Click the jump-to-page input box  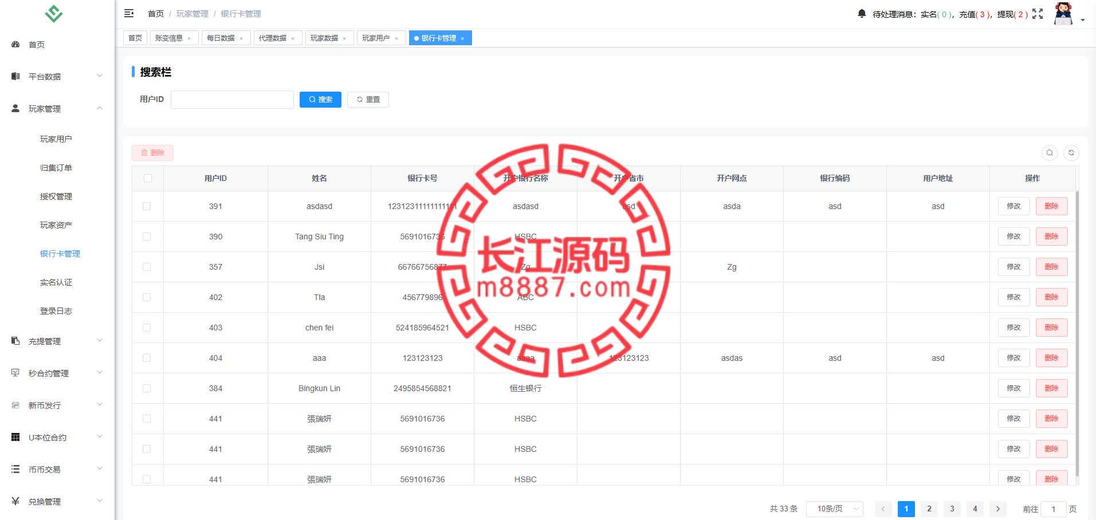pyautogui.click(x=1054, y=509)
